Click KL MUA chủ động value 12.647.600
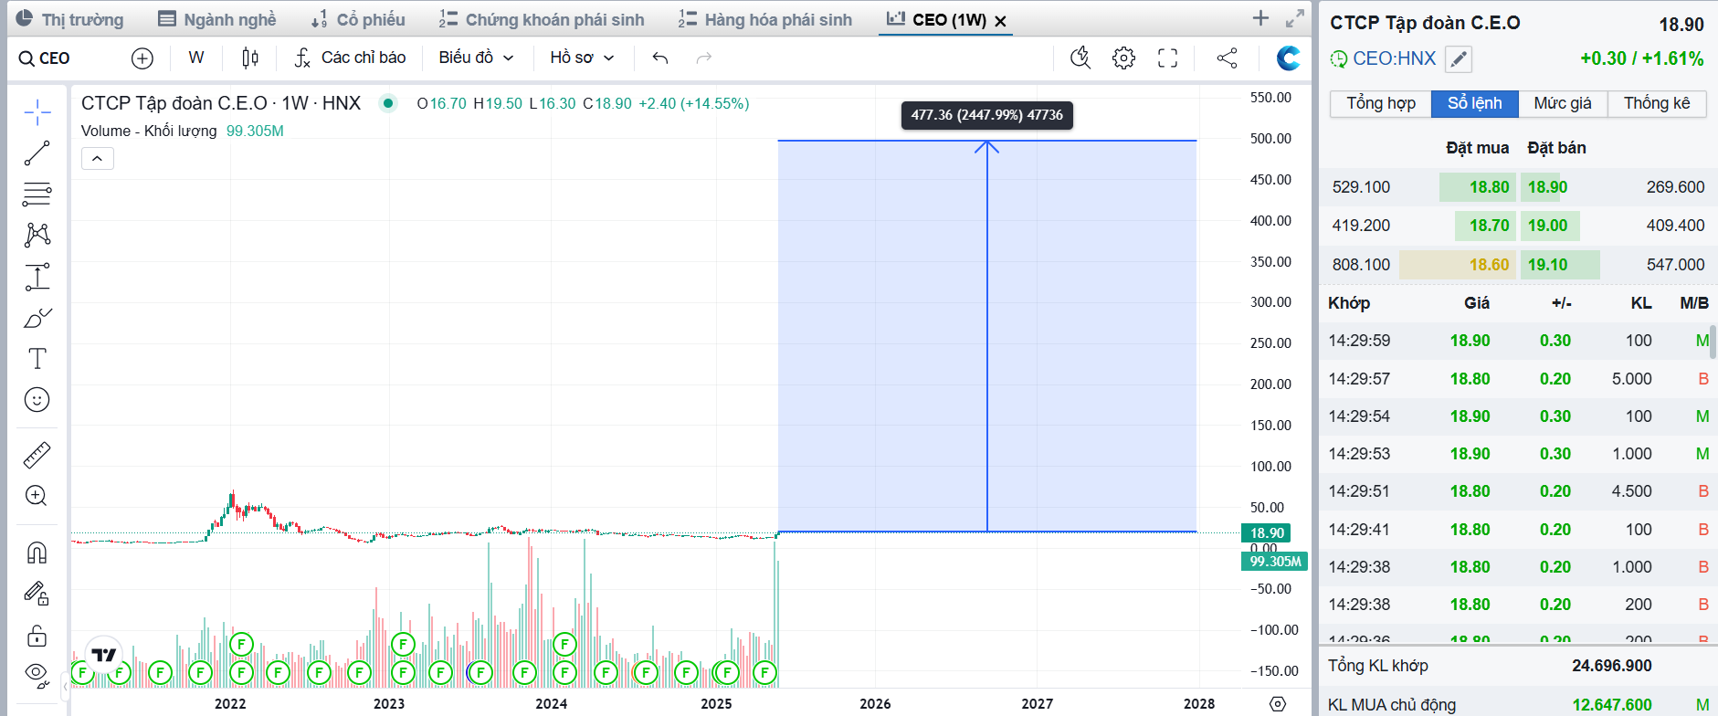The image size is (1718, 716). (x=1611, y=705)
